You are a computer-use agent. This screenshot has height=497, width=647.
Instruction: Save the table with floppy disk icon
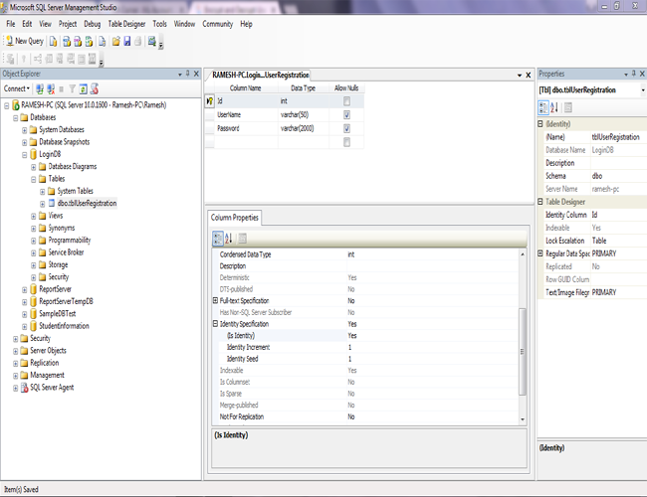click(x=127, y=41)
